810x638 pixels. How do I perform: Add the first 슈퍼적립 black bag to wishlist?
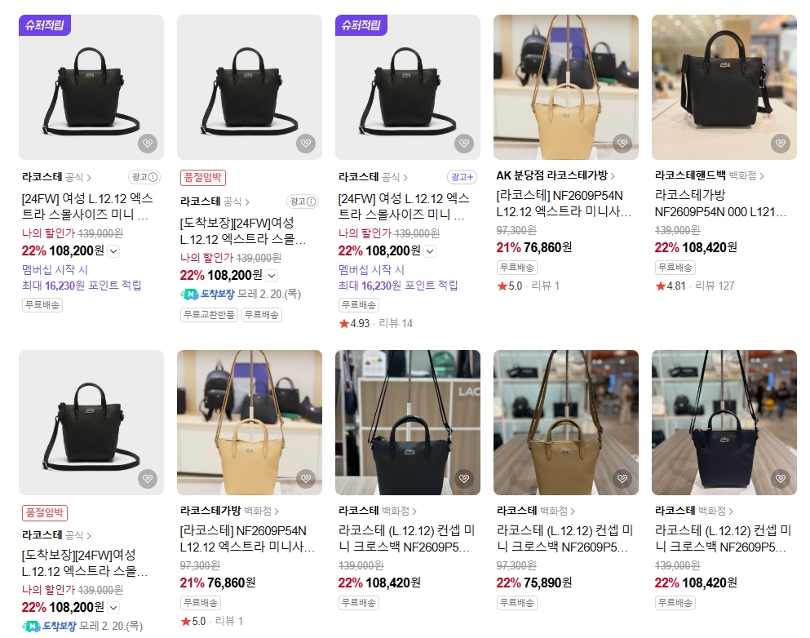click(x=147, y=143)
